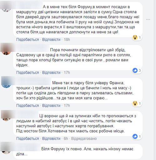Click wow reaction emoji on park comment
Viewport: 156px width, 160px height.
(x=135, y=103)
